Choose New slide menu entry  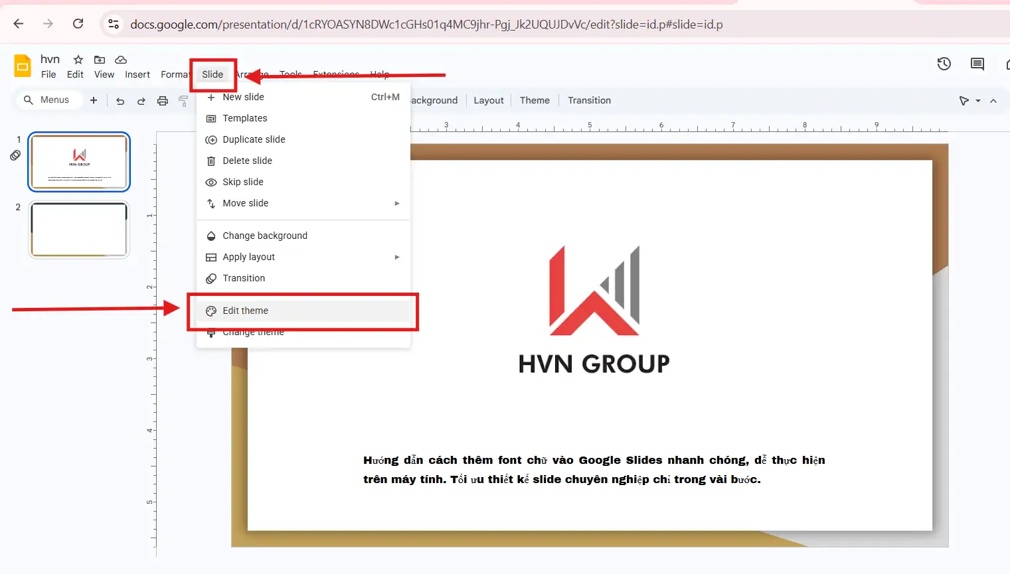[x=303, y=97]
